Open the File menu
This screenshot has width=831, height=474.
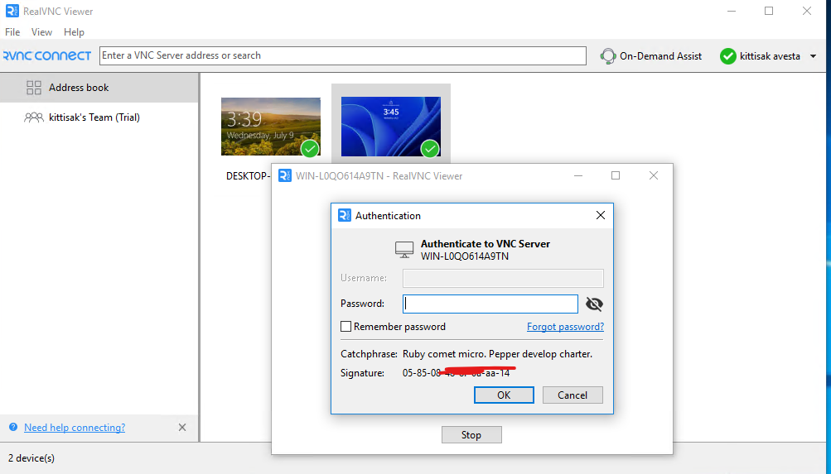pyautogui.click(x=12, y=32)
